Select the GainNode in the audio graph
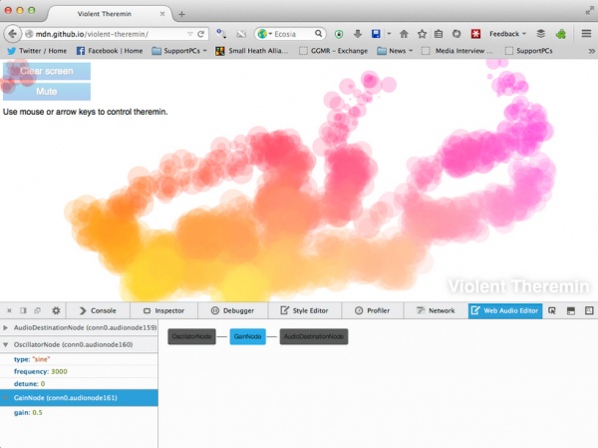Screen dimensions: 598x448 (x=247, y=337)
